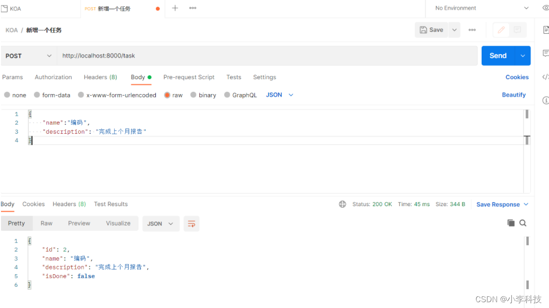This screenshot has height=308, width=549.
Task: Choose the none body option
Action: 15,95
